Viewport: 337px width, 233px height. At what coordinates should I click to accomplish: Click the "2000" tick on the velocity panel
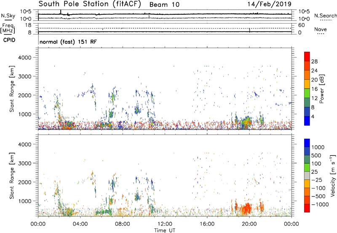25,182
